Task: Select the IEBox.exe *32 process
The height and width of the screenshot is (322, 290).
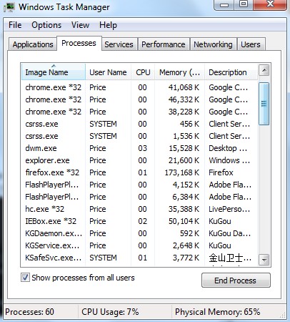Action: (139, 221)
